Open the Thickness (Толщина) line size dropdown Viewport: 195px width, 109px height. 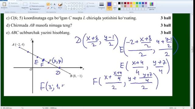101,6
